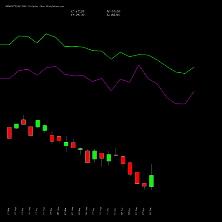
Task: Click the red candlestick for 04 Sep
Action: [x=137, y=178]
